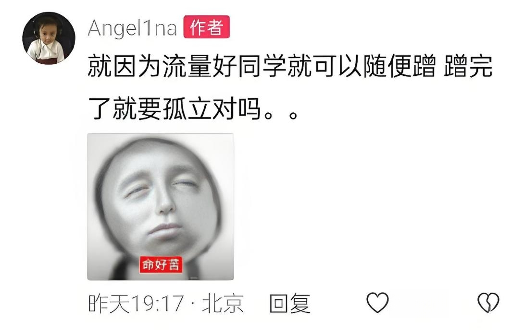
Task: Click the 北京 location label
Action: pos(223,303)
